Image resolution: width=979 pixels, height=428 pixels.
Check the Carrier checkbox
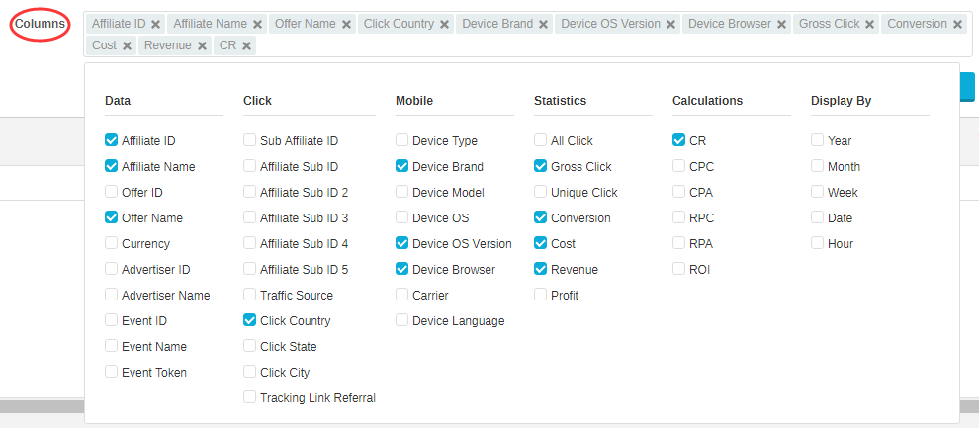point(402,294)
